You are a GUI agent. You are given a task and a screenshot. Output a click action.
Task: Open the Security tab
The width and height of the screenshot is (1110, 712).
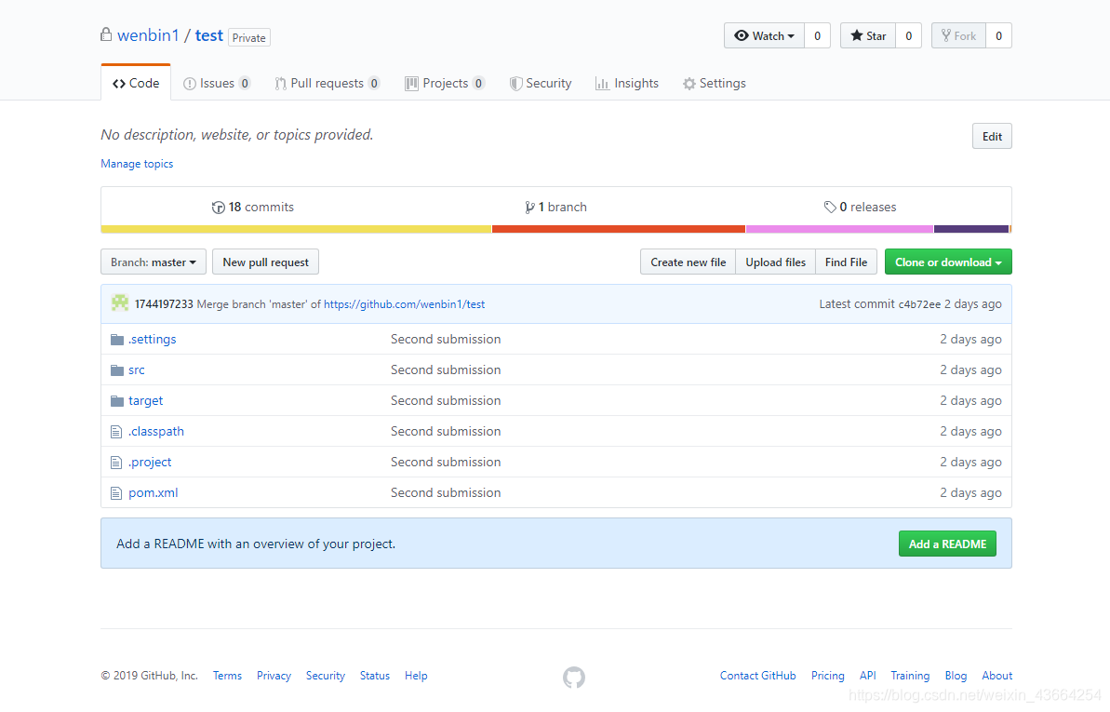pos(541,83)
